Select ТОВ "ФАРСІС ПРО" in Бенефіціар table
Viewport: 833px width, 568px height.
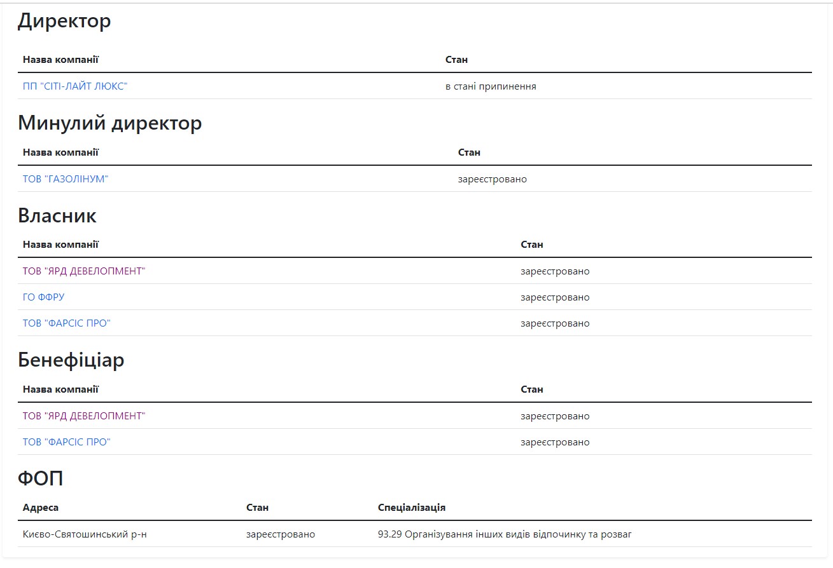[67, 442]
